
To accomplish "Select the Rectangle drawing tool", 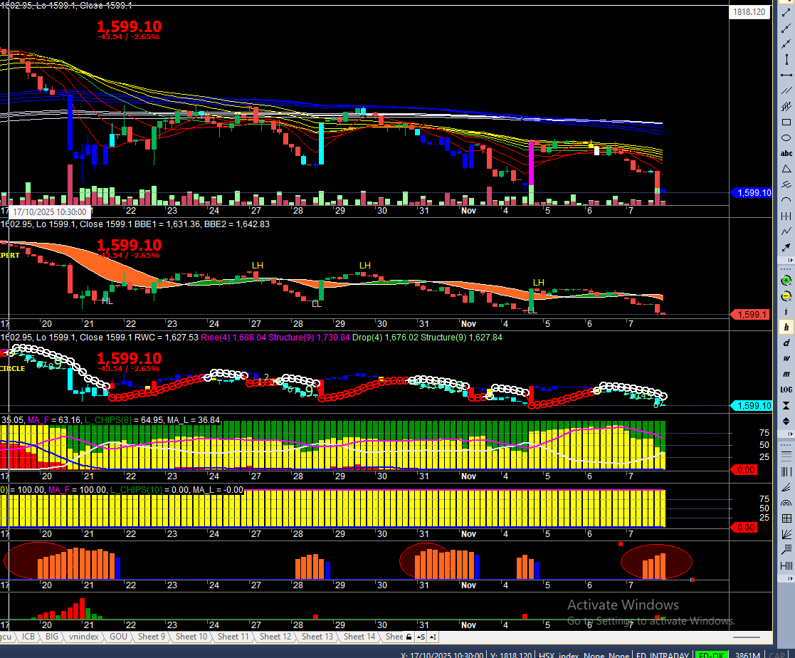I will pyautogui.click(x=786, y=122).
